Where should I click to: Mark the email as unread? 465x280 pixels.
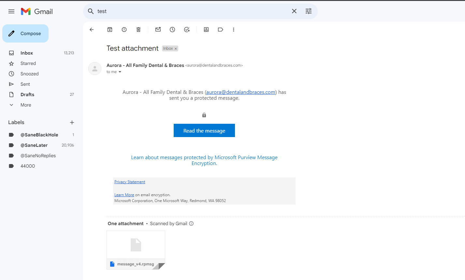158,30
